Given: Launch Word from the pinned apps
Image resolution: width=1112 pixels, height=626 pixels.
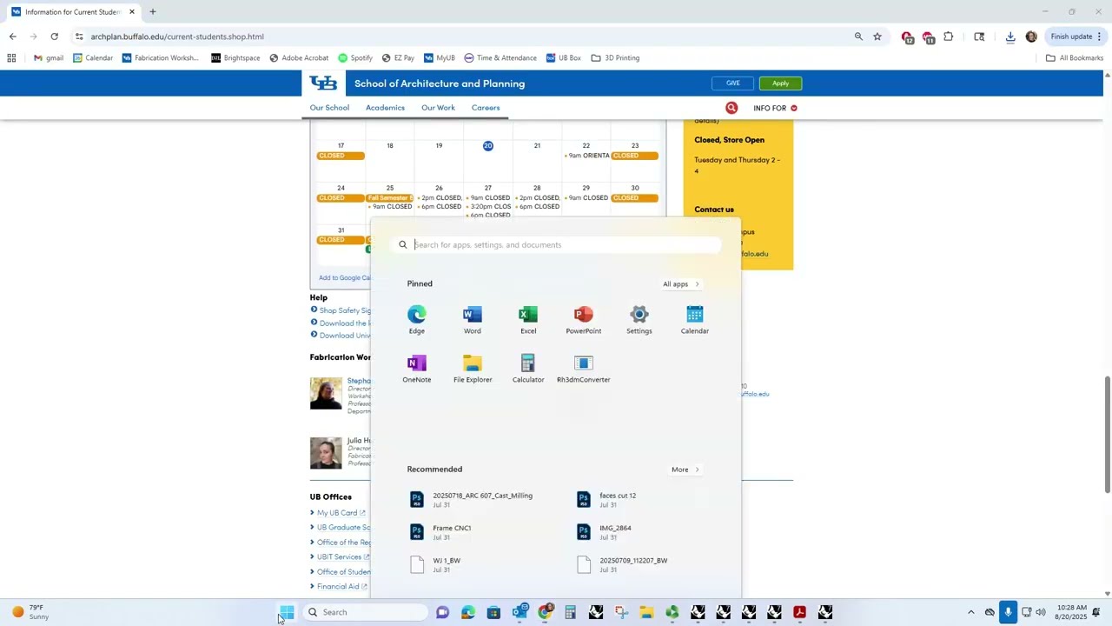Looking at the screenshot, I should (473, 319).
